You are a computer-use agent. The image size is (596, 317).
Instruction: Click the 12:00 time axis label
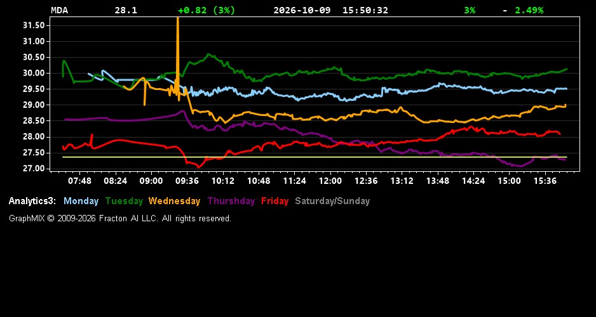tap(330, 181)
